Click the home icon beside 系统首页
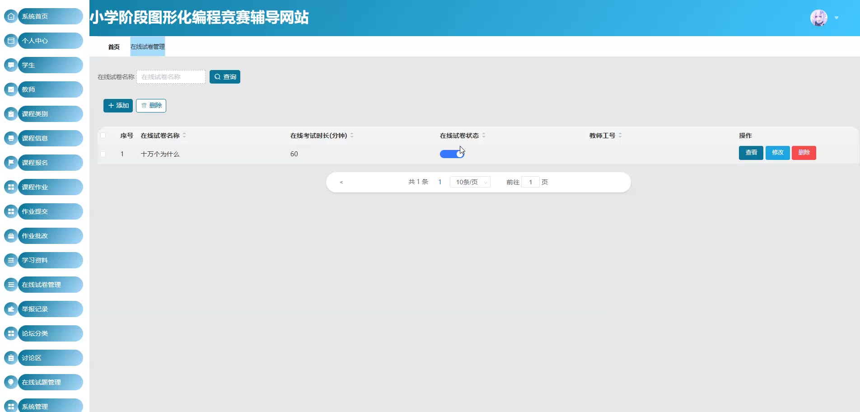This screenshot has width=860, height=412. click(x=11, y=16)
